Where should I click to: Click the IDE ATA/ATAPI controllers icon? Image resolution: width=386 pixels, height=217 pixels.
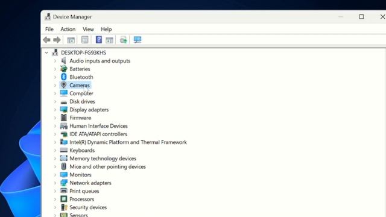click(x=63, y=134)
